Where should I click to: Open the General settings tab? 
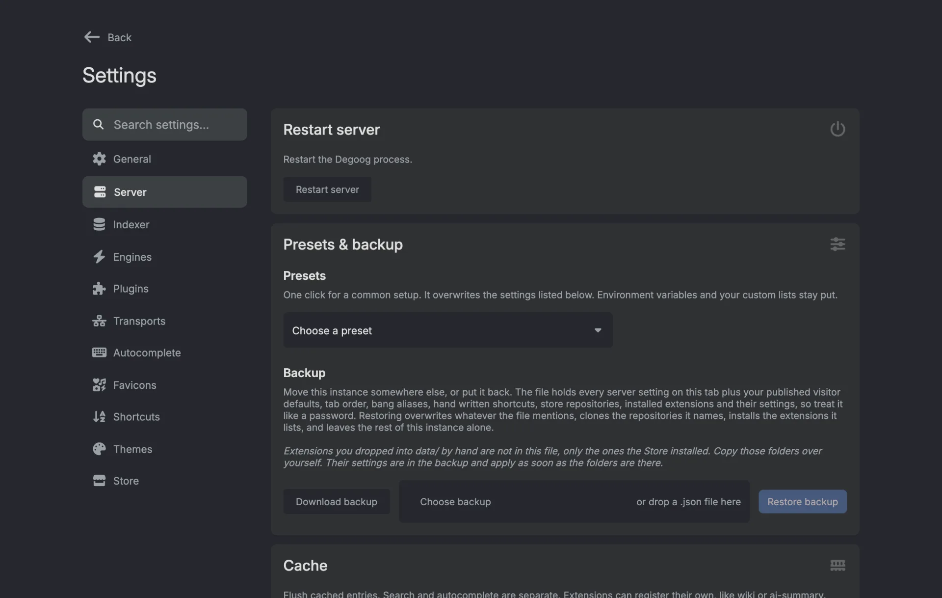coord(165,159)
